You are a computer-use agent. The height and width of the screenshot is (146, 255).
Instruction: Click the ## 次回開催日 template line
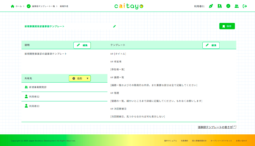pos(119,109)
